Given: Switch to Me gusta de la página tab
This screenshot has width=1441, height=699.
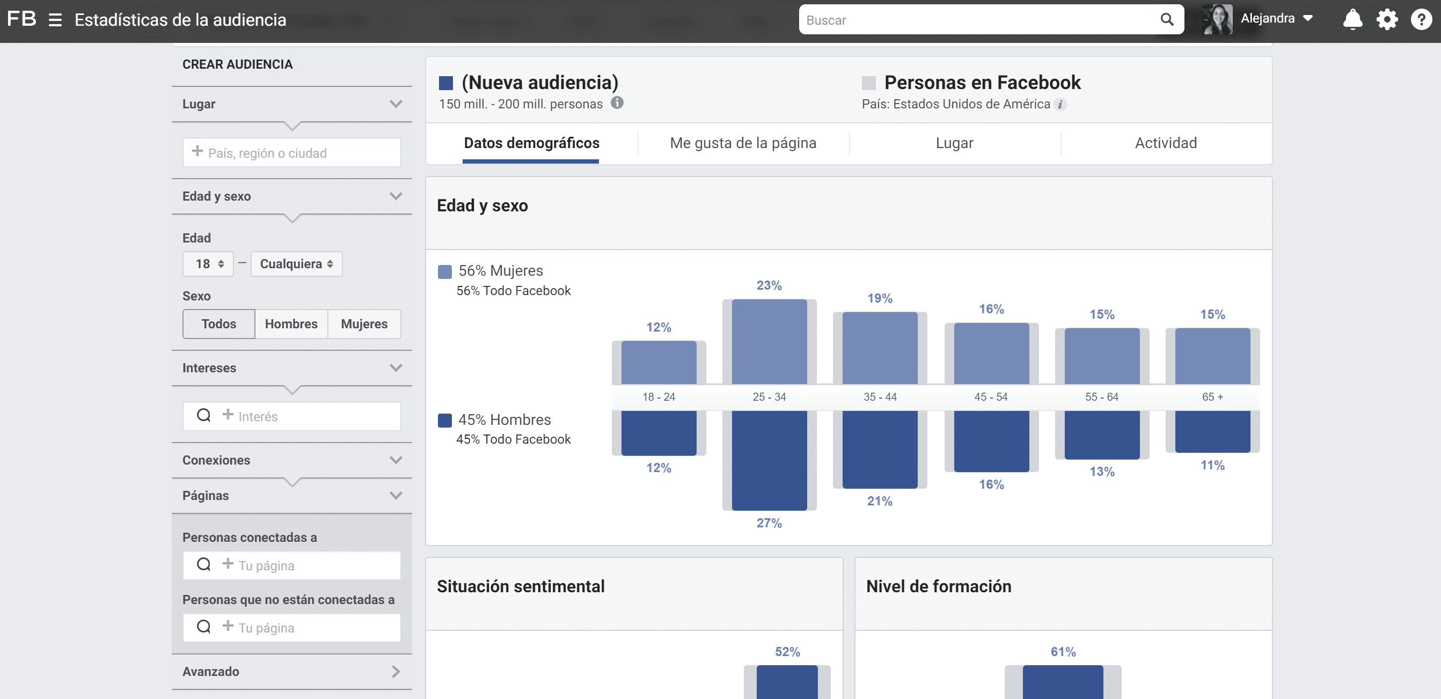Looking at the screenshot, I should (x=743, y=144).
